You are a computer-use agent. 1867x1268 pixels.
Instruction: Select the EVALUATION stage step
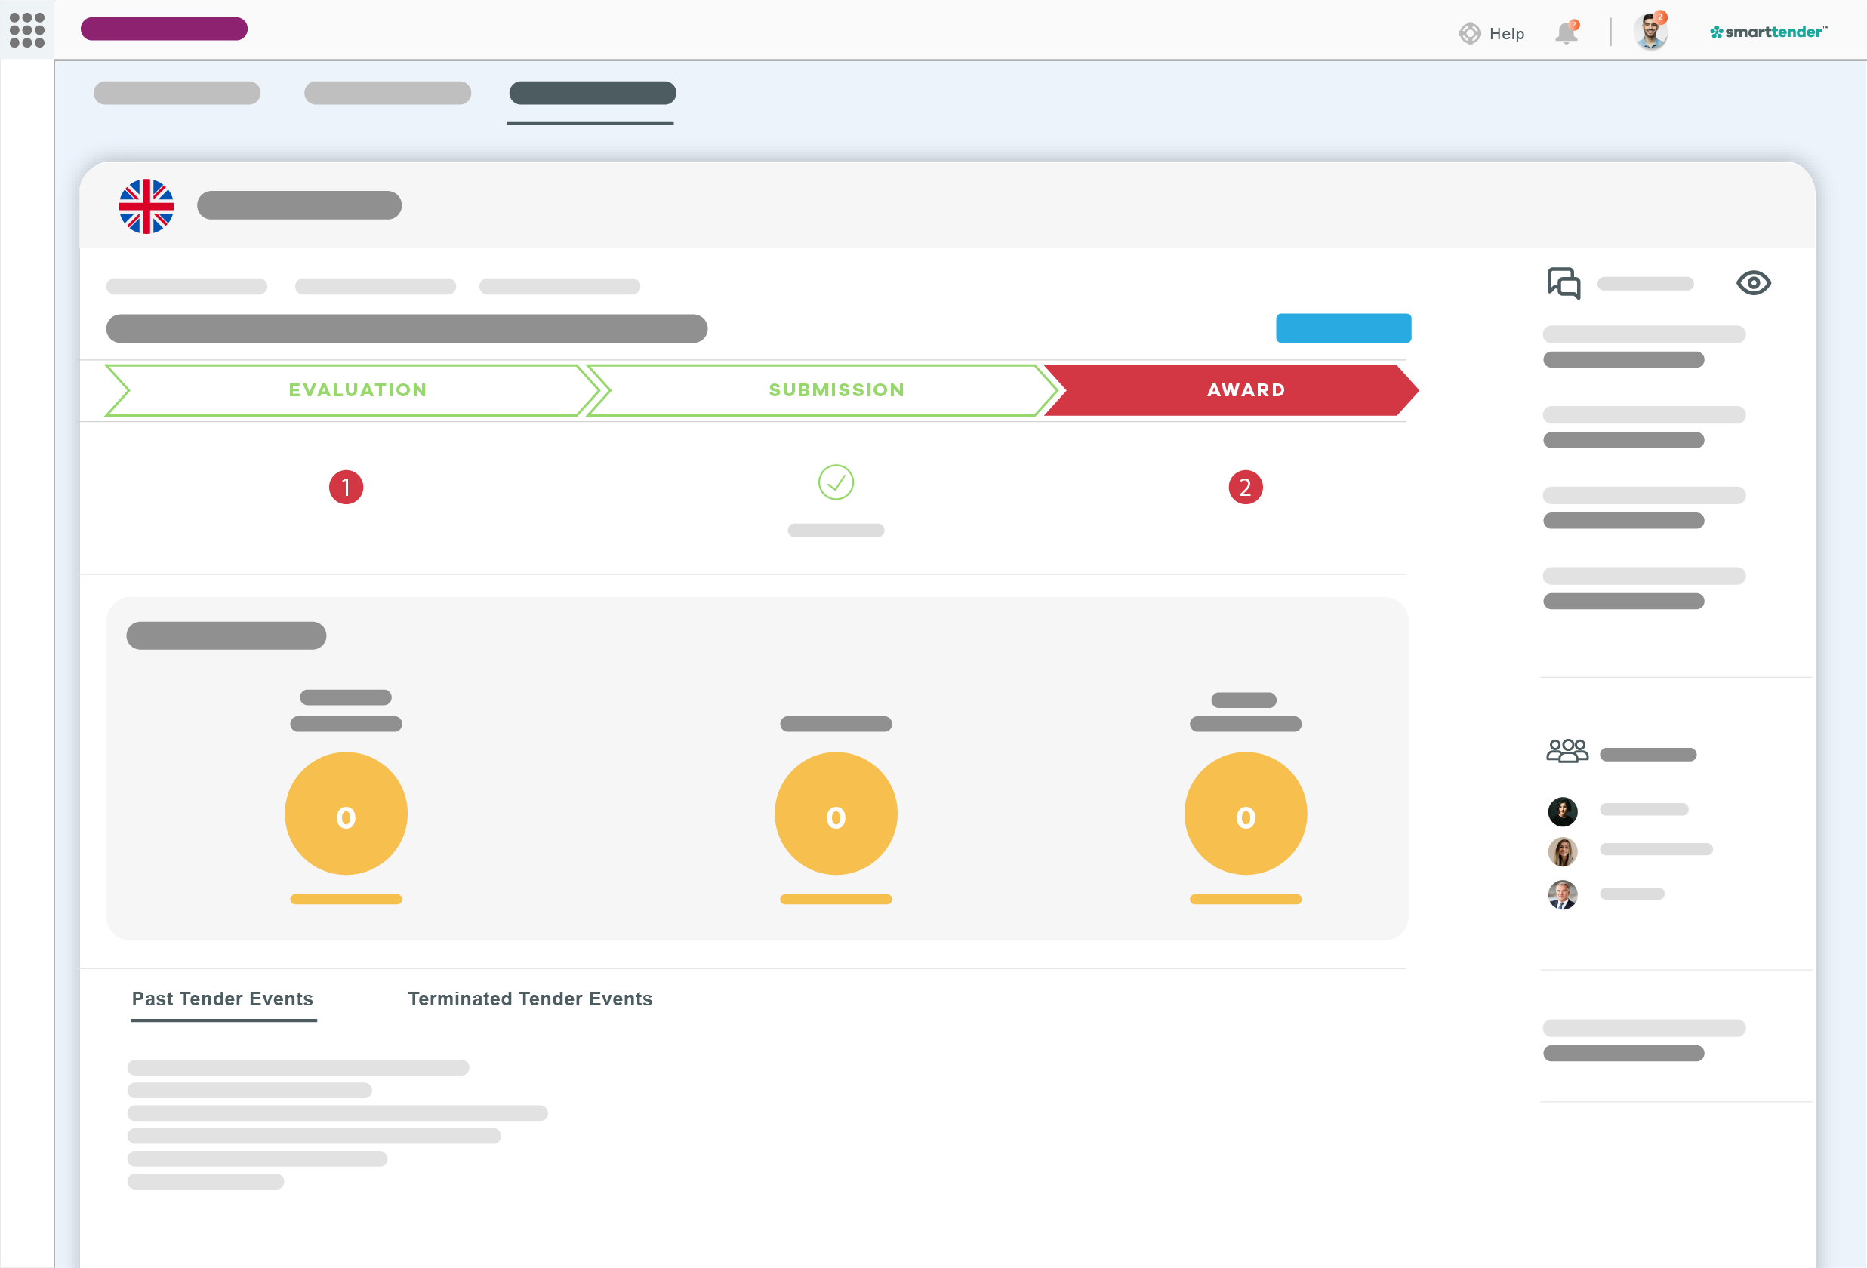352,390
